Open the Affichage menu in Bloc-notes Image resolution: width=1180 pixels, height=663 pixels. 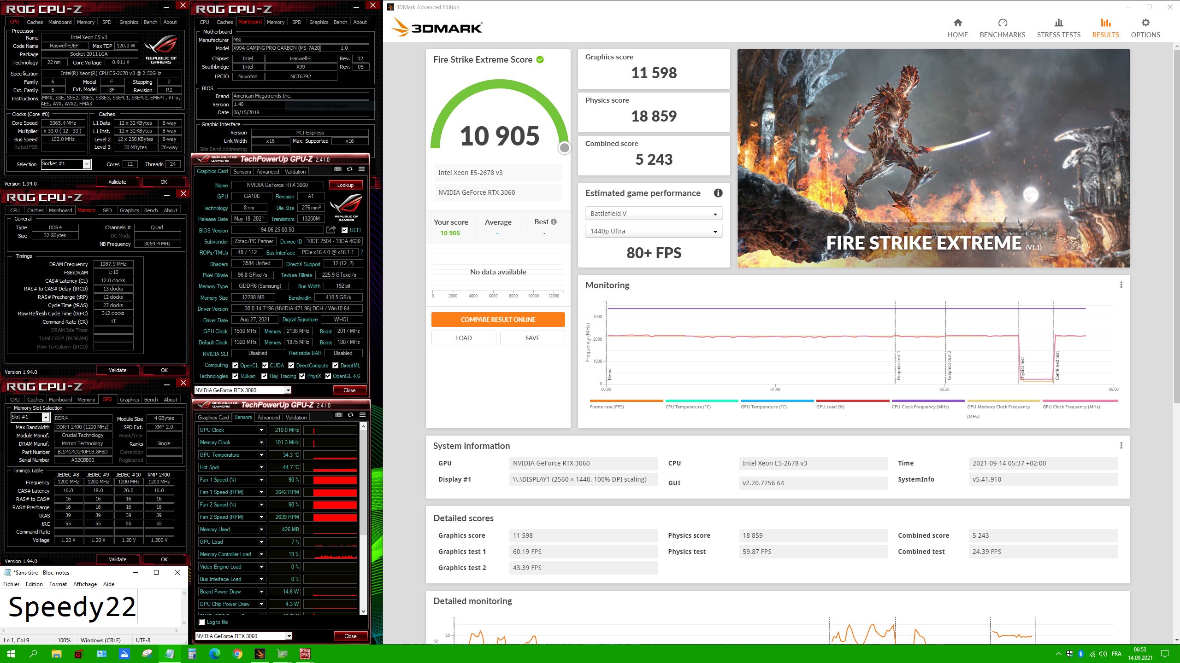coord(85,584)
